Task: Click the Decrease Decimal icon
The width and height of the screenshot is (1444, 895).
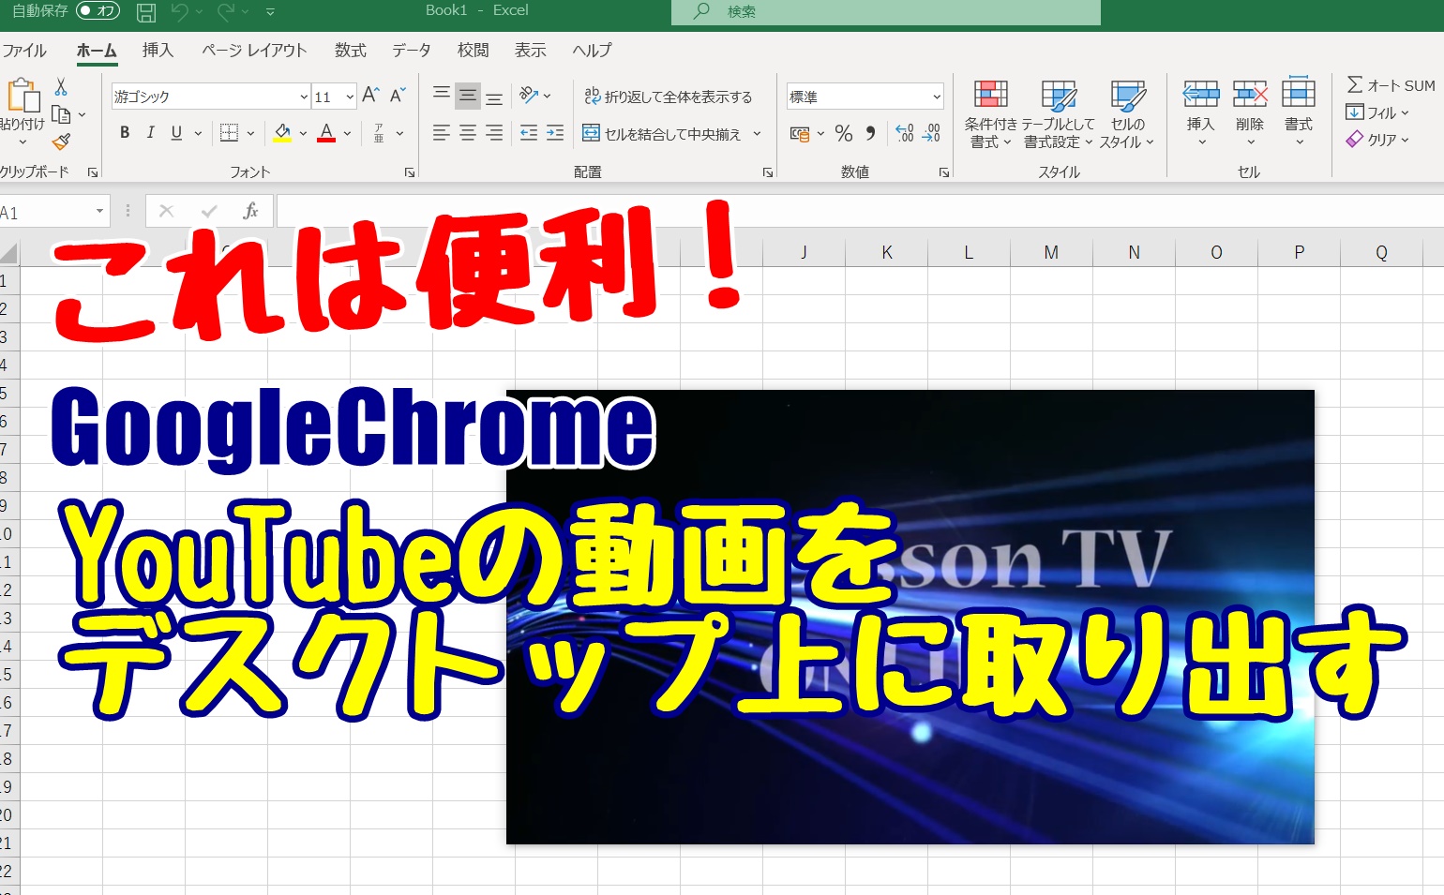Action: 931,133
